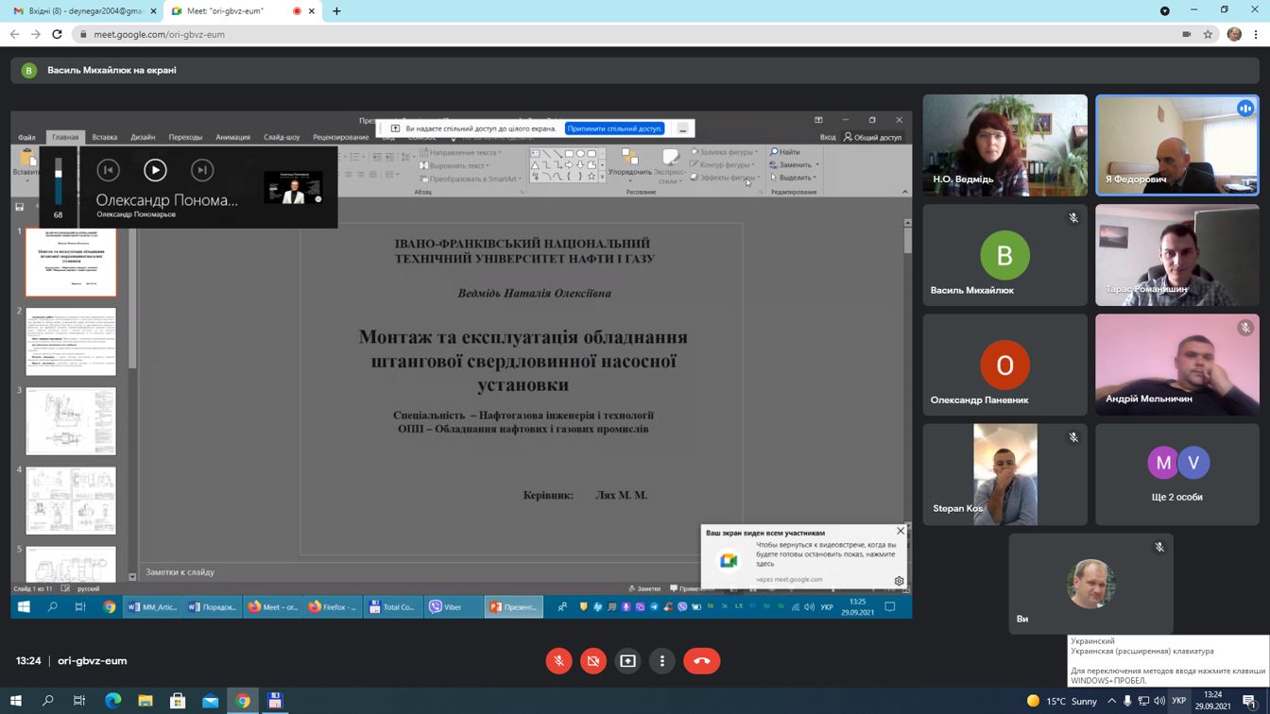Open the 'Ще 2 особи' participants tile
The height and width of the screenshot is (714, 1270).
1176,474
